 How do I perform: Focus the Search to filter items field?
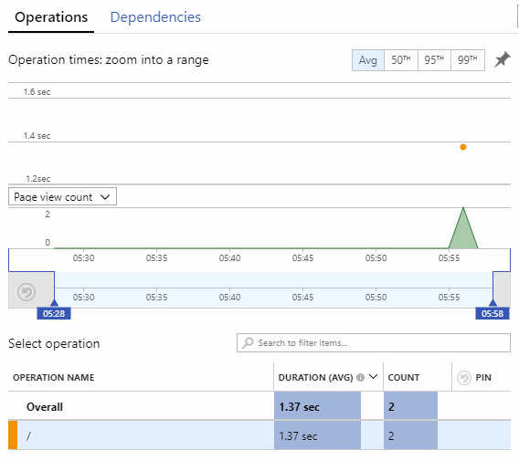(x=374, y=343)
